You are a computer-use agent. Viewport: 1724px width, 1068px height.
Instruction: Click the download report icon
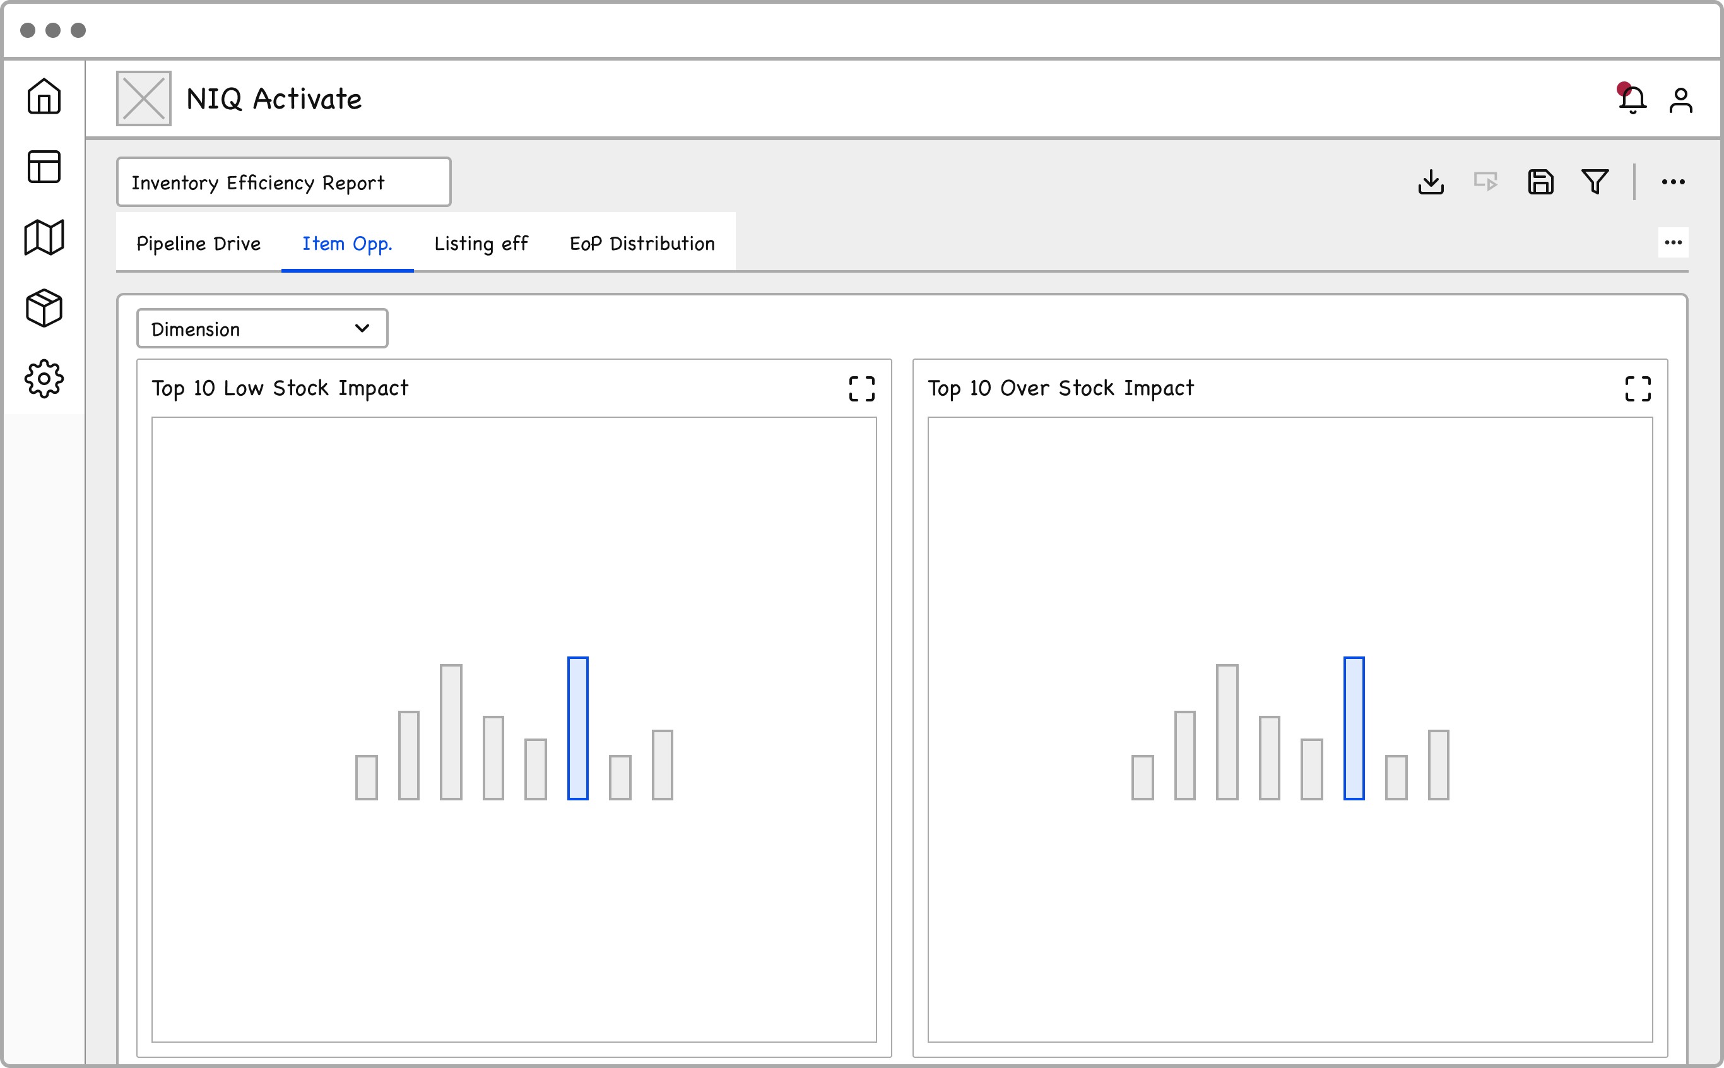click(1431, 182)
